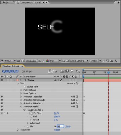The image size is (121, 135).
Task: Toggle the quality switch on Texto layer
Action: [x=61, y=80]
